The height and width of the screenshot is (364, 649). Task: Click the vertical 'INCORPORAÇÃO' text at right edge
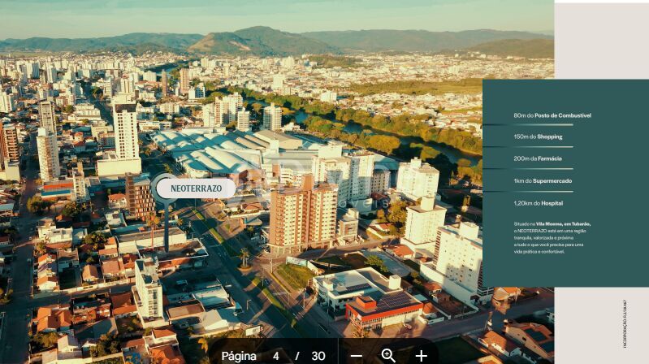coord(625,323)
